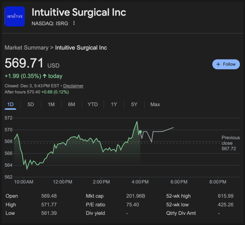Screen dimensions: 245x225
Task: Click the plus icon on Follow
Action: (218, 64)
